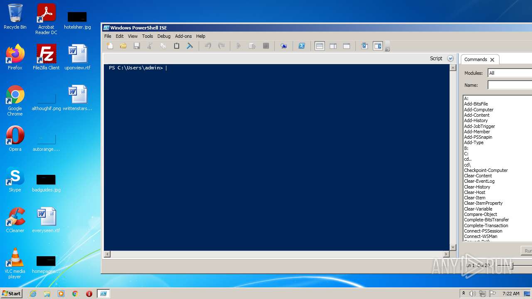This screenshot has height=299, width=532.
Task: Click the volume speaker tray icon
Action: coord(473,294)
